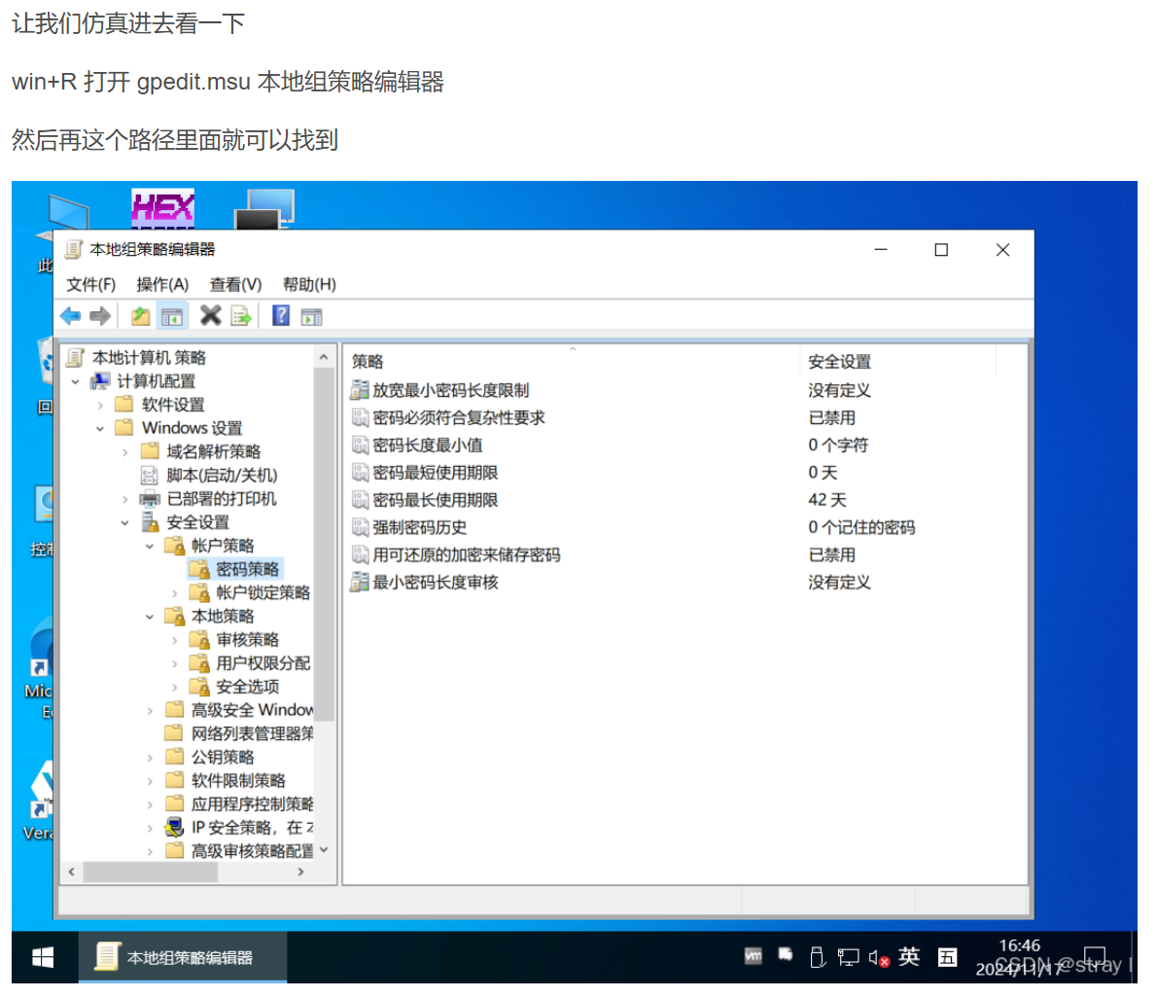Collapse the Windows 设置 tree node
1157x998 pixels.
100,429
